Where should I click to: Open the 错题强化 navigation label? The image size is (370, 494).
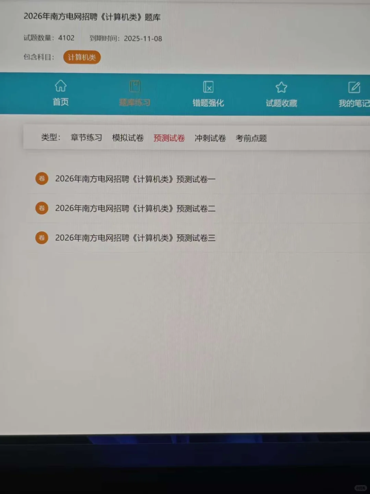click(x=208, y=103)
